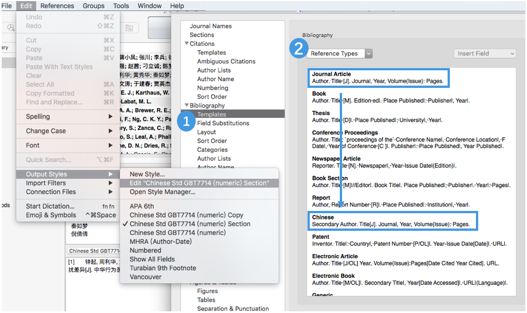Select Ambiguous Citations in the sidebar
Image resolution: width=527 pixels, height=313 pixels.
(x=226, y=61)
